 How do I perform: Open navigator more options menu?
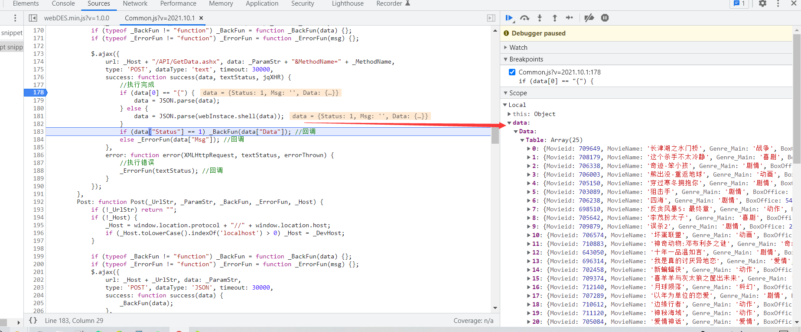coord(15,18)
